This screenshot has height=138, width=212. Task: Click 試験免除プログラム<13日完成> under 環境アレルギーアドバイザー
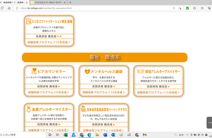pos(158,92)
